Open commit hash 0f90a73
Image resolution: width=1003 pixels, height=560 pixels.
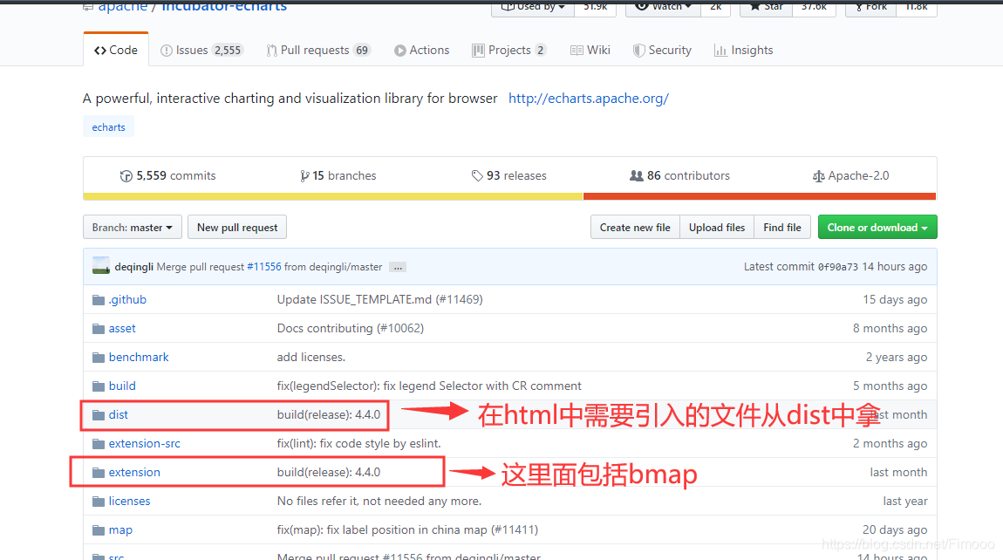(x=838, y=267)
